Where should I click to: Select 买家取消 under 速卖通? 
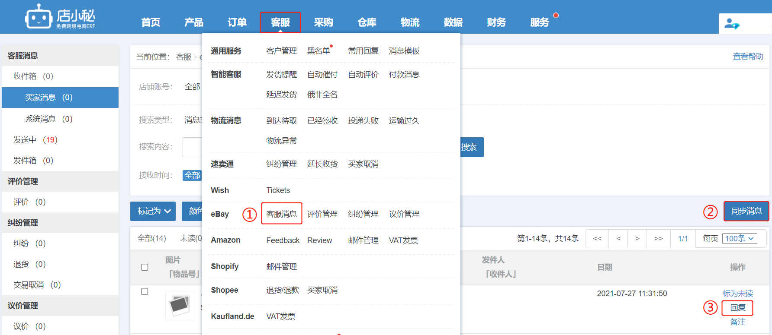pos(363,164)
